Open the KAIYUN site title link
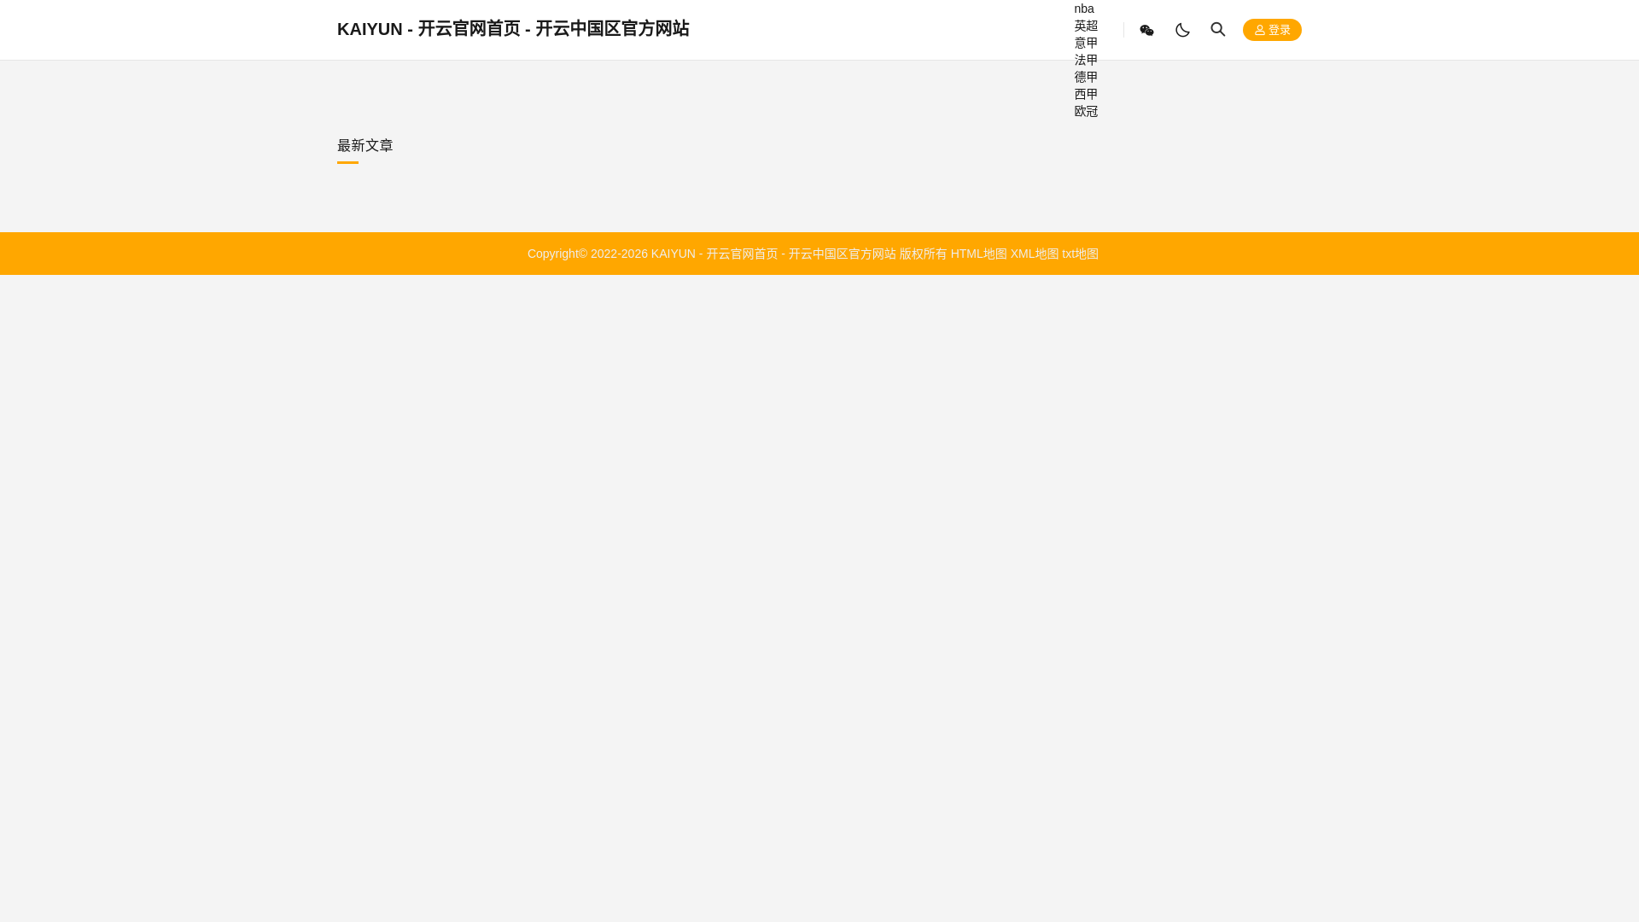The height and width of the screenshot is (922, 1639). [x=513, y=29]
